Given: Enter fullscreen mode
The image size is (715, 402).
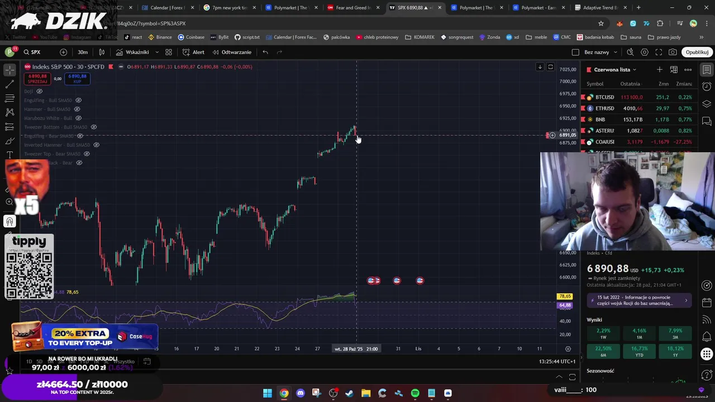Looking at the screenshot, I should (659, 52).
